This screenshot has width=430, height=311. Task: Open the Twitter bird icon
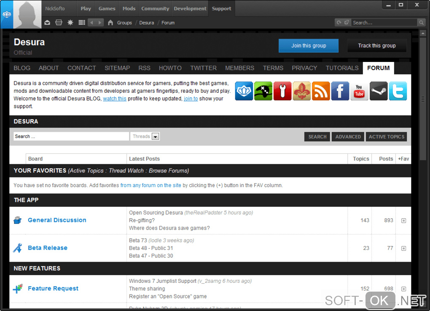tap(398, 91)
